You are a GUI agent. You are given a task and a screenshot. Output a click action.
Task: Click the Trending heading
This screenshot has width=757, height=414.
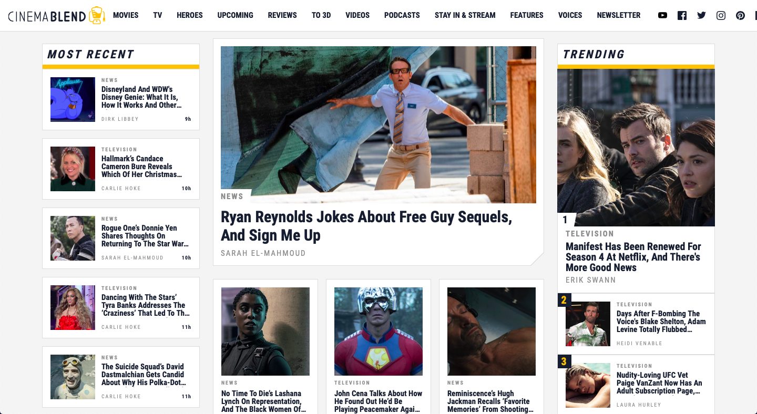[594, 54]
